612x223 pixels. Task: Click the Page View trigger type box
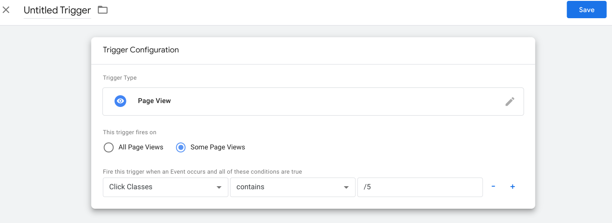coord(313,101)
